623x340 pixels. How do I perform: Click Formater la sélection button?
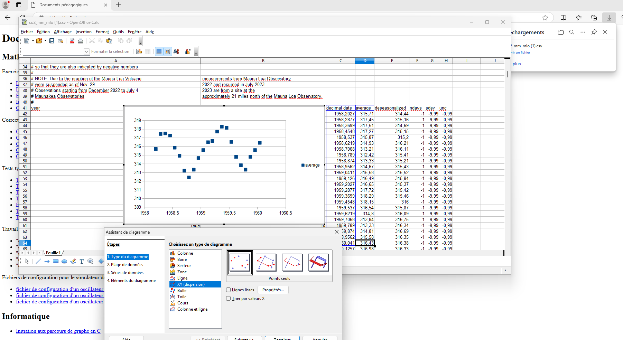coord(110,51)
